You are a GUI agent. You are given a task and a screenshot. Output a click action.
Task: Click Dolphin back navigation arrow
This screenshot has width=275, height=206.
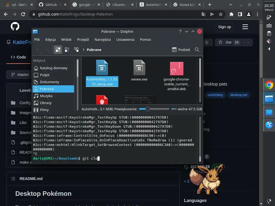[x=38, y=50]
